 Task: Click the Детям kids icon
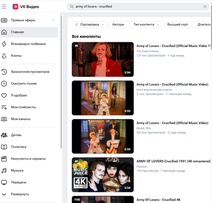[x=4, y=135]
